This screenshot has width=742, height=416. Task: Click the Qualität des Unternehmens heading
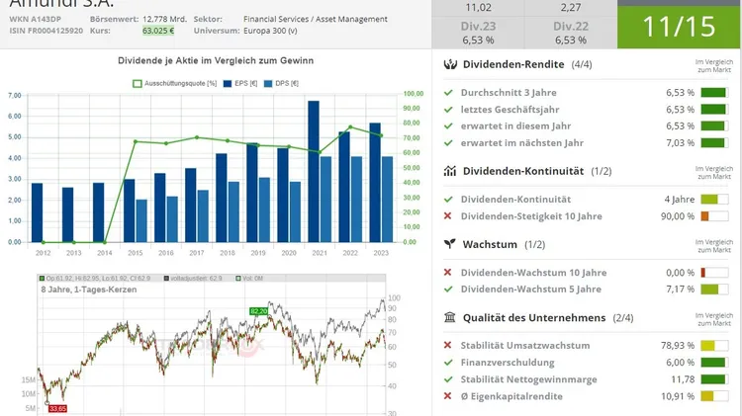(x=534, y=317)
